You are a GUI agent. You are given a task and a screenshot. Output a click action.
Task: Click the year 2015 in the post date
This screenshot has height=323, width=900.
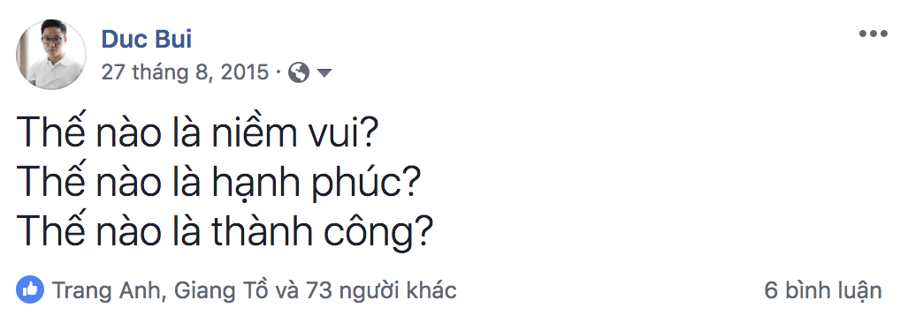245,72
